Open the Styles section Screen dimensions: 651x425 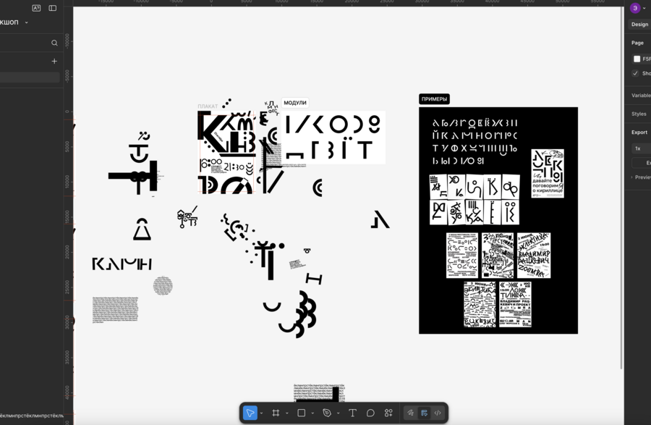[639, 114]
